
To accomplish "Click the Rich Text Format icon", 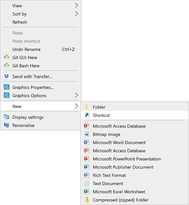I will (x=87, y=175).
